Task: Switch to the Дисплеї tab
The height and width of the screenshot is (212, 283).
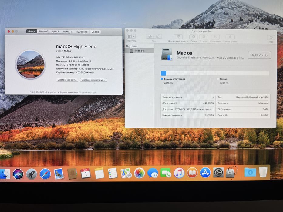Action: coord(43,31)
